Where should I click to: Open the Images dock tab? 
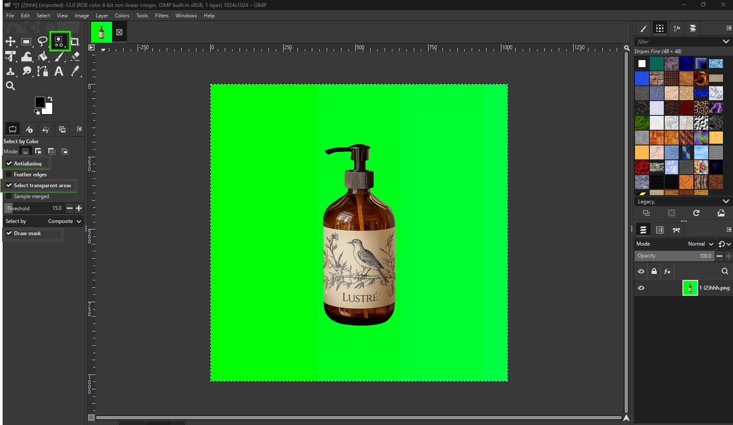point(62,129)
